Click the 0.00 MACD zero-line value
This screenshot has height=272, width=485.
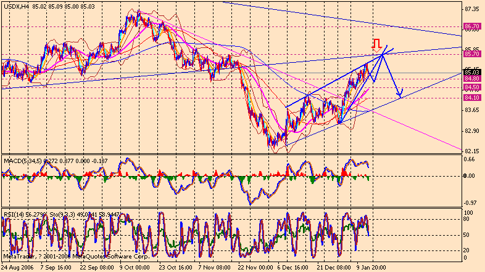(469, 176)
